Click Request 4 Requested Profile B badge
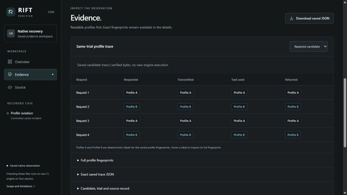This screenshot has height=195, width=347. click(132, 135)
